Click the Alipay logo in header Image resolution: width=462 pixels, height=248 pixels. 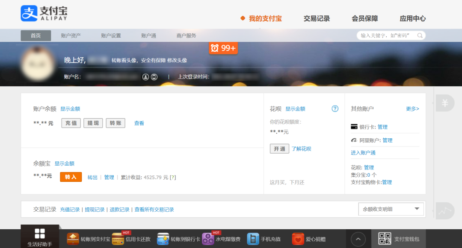(44, 14)
